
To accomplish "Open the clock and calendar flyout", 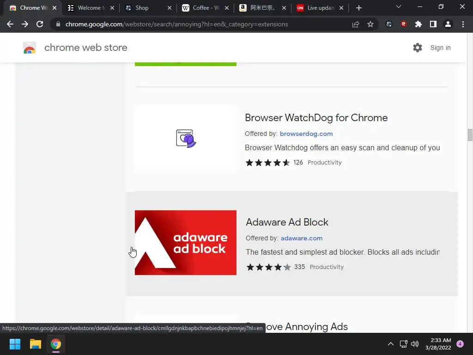I will (x=438, y=344).
